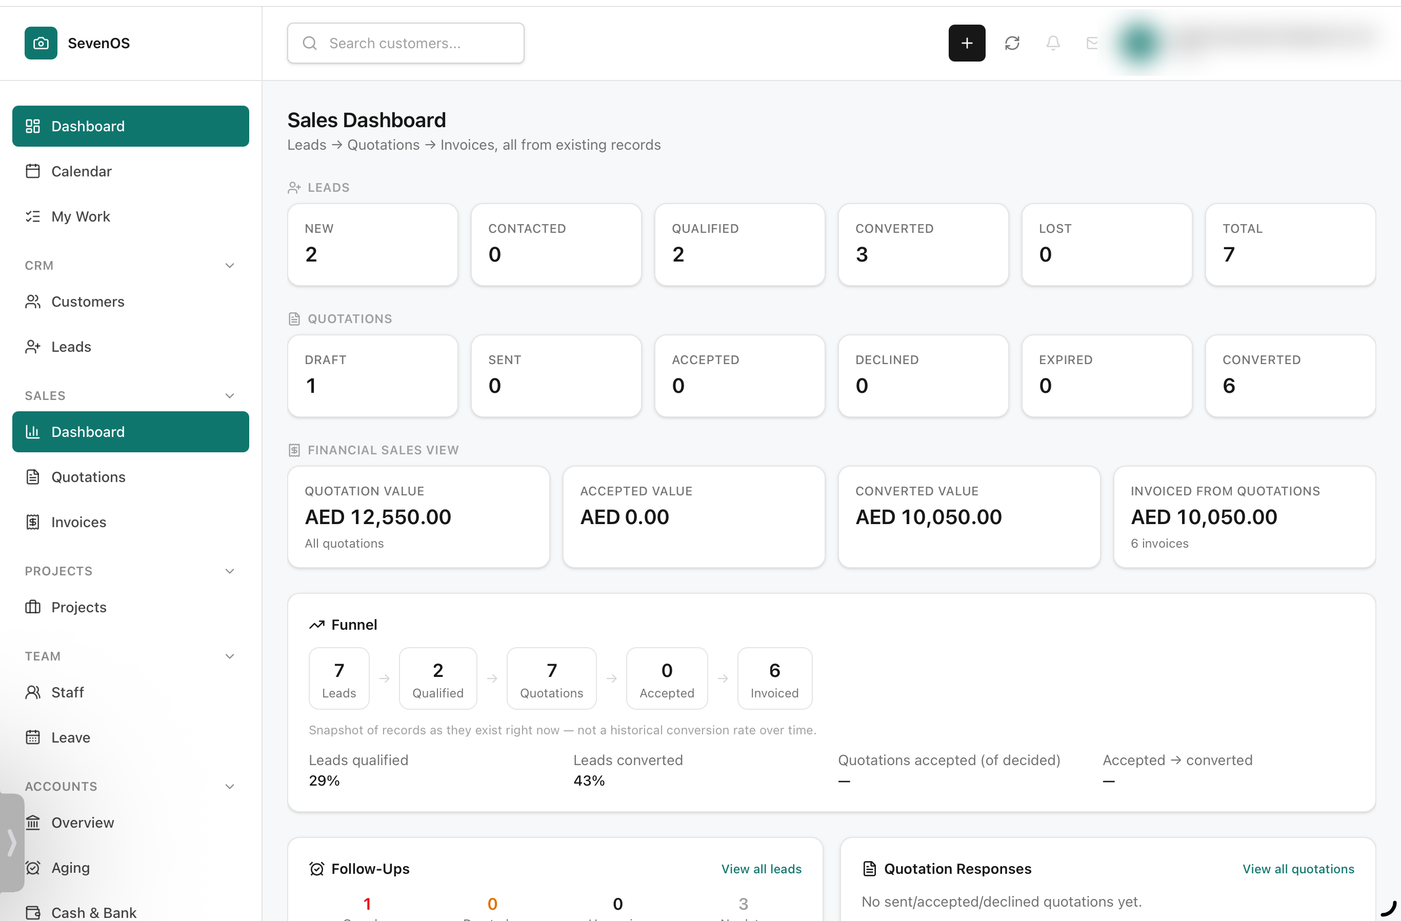
Task: Click the Customers people icon
Action: 33,302
